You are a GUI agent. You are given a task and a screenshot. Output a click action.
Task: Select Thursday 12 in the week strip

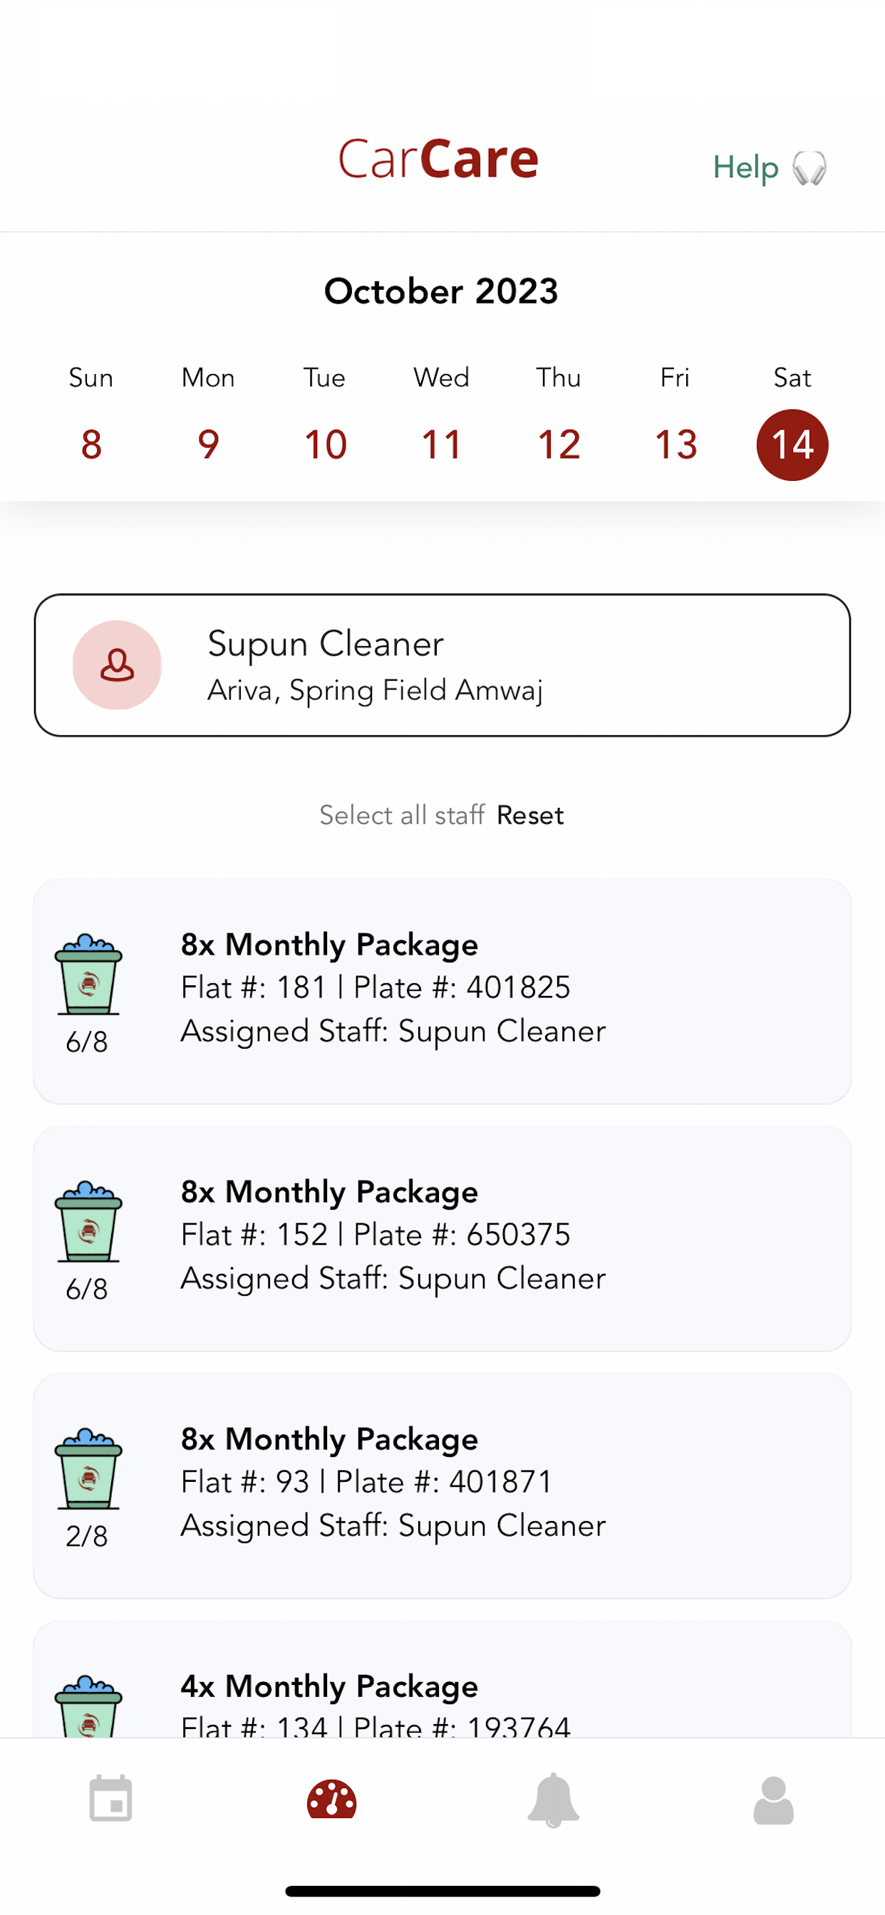coord(559,445)
